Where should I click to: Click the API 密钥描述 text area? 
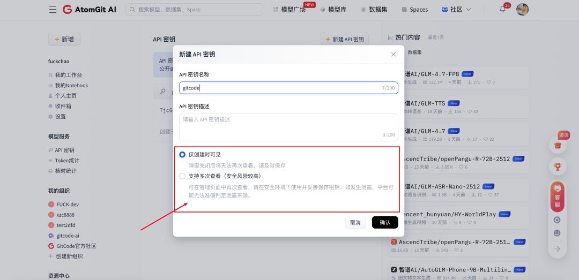(x=288, y=127)
